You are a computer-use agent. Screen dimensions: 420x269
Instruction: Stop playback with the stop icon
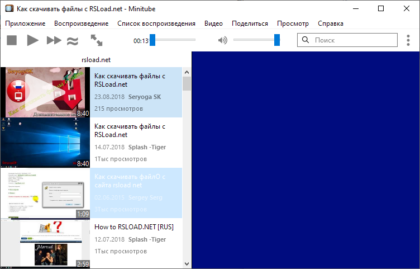coord(12,40)
